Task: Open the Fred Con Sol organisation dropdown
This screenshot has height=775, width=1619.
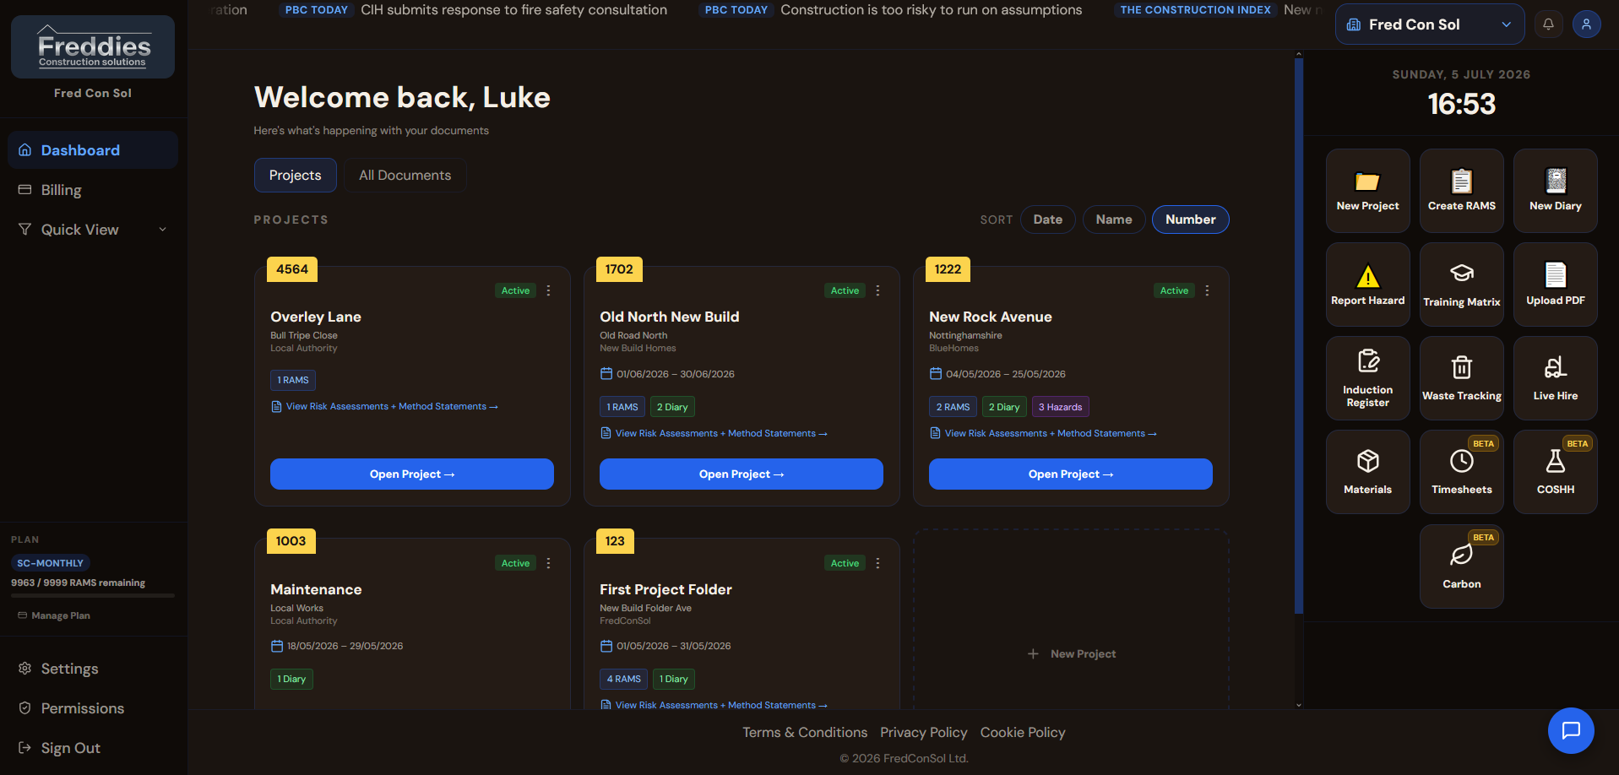Action: 1429,24
